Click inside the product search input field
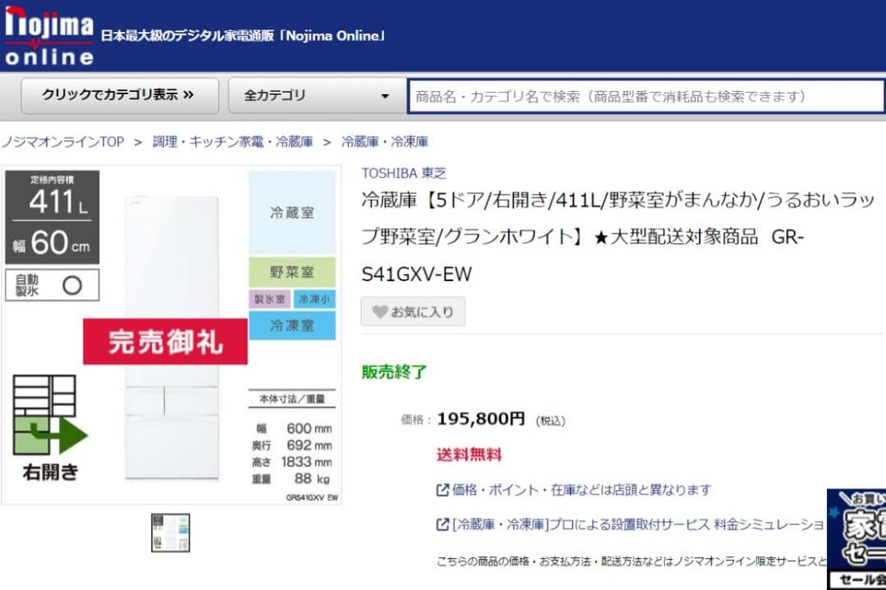Screen dimensions: 886x590 click(x=640, y=96)
